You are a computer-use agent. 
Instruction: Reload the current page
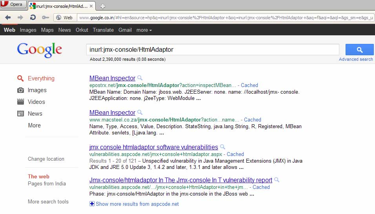click(x=33, y=17)
